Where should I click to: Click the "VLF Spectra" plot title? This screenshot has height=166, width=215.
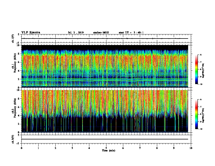[31, 33]
